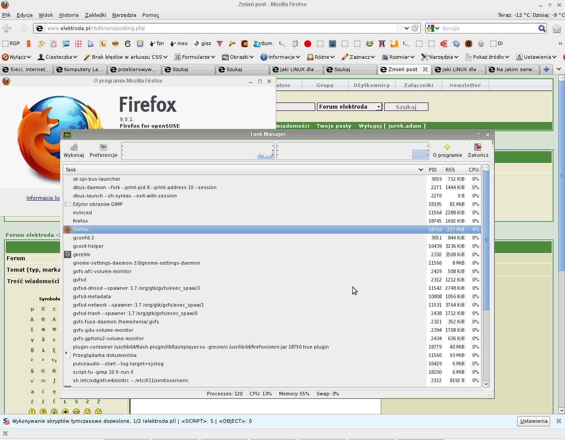The height and width of the screenshot is (440, 565).
Task: Open the Historia menu
Action: pyautogui.click(x=69, y=15)
